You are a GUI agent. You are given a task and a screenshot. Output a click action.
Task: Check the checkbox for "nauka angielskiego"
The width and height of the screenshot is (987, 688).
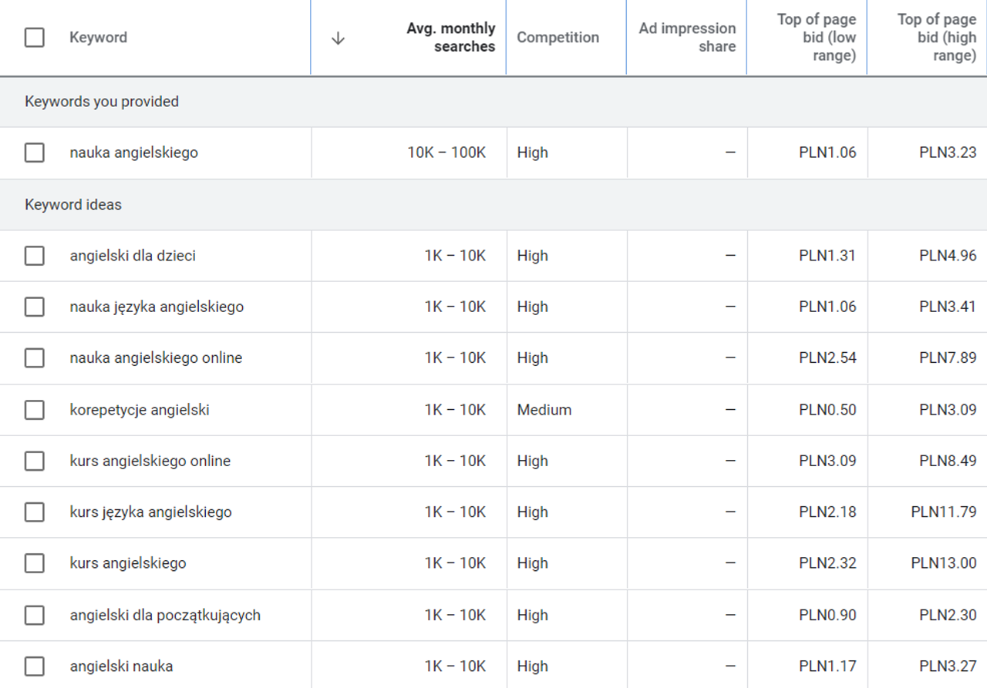34,153
